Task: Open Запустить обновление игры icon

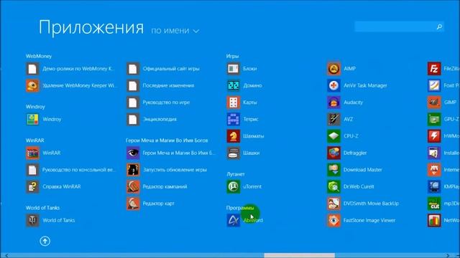Action: pos(133,170)
